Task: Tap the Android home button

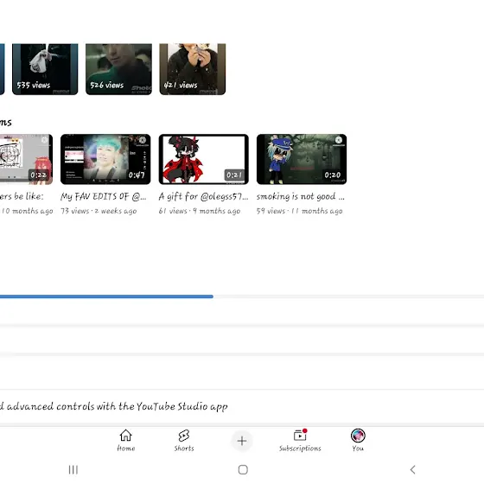Action: (x=243, y=470)
